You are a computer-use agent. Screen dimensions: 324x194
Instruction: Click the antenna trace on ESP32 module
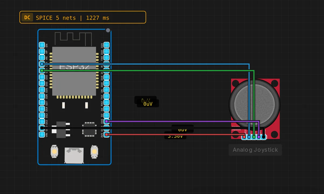coord(73,39)
